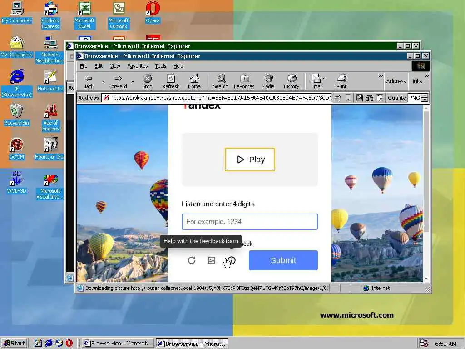Stop page loading with the Stop button
The image size is (465, 349).
click(147, 82)
